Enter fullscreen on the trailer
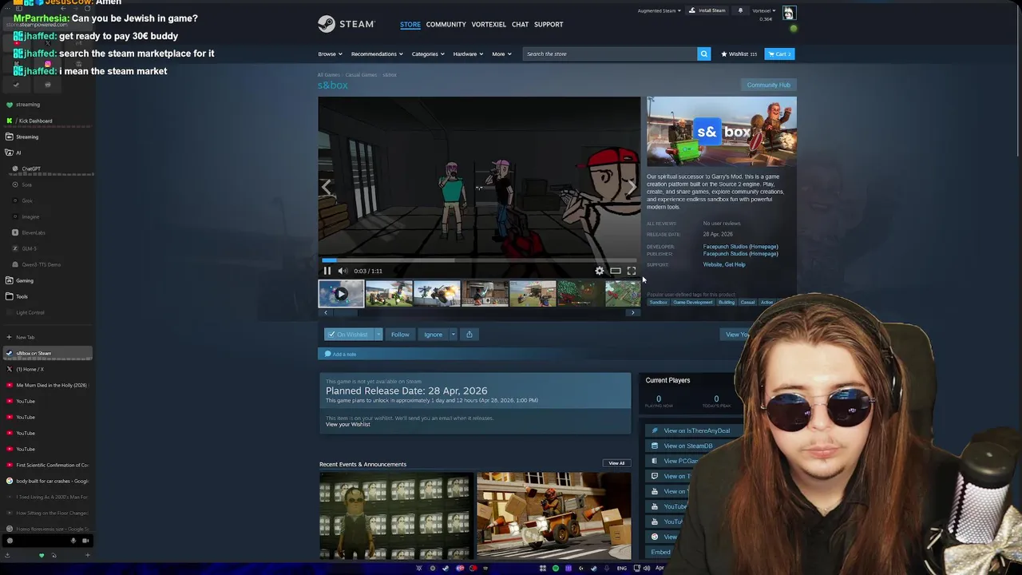The image size is (1022, 575). point(632,271)
